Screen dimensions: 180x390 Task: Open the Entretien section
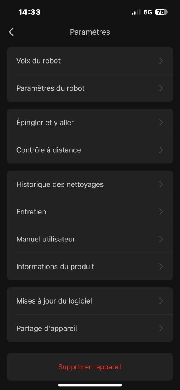point(90,212)
